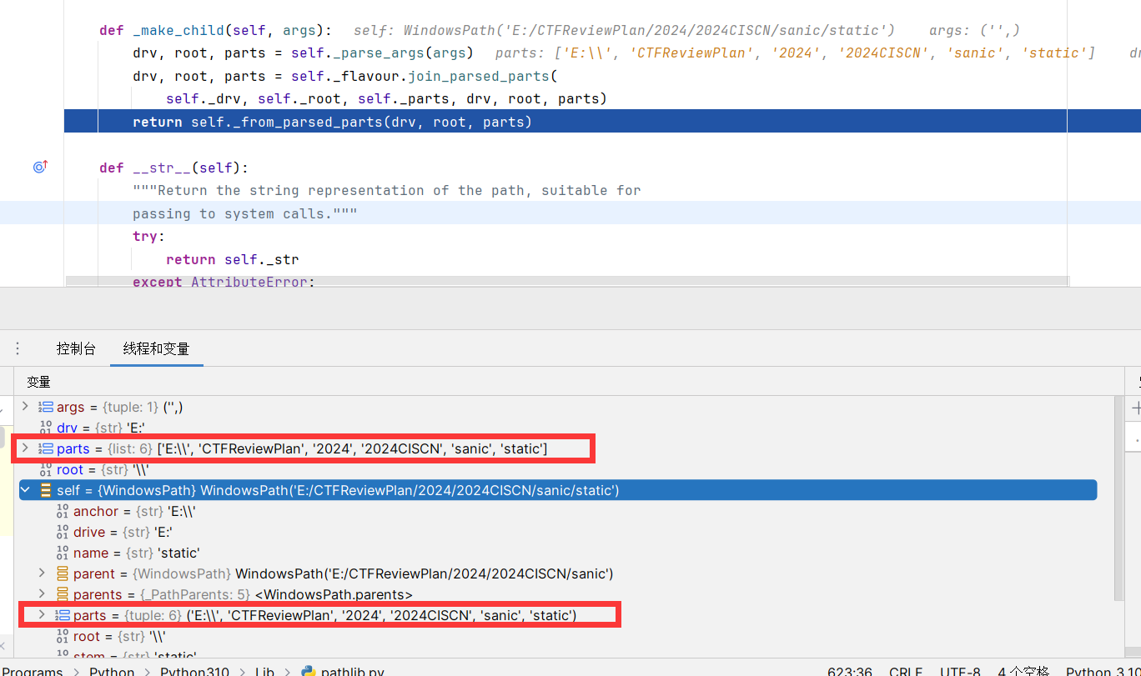Screen dimensions: 1141x676
Task: Open Programs in the breadcrumb bar
Action: pos(33,671)
